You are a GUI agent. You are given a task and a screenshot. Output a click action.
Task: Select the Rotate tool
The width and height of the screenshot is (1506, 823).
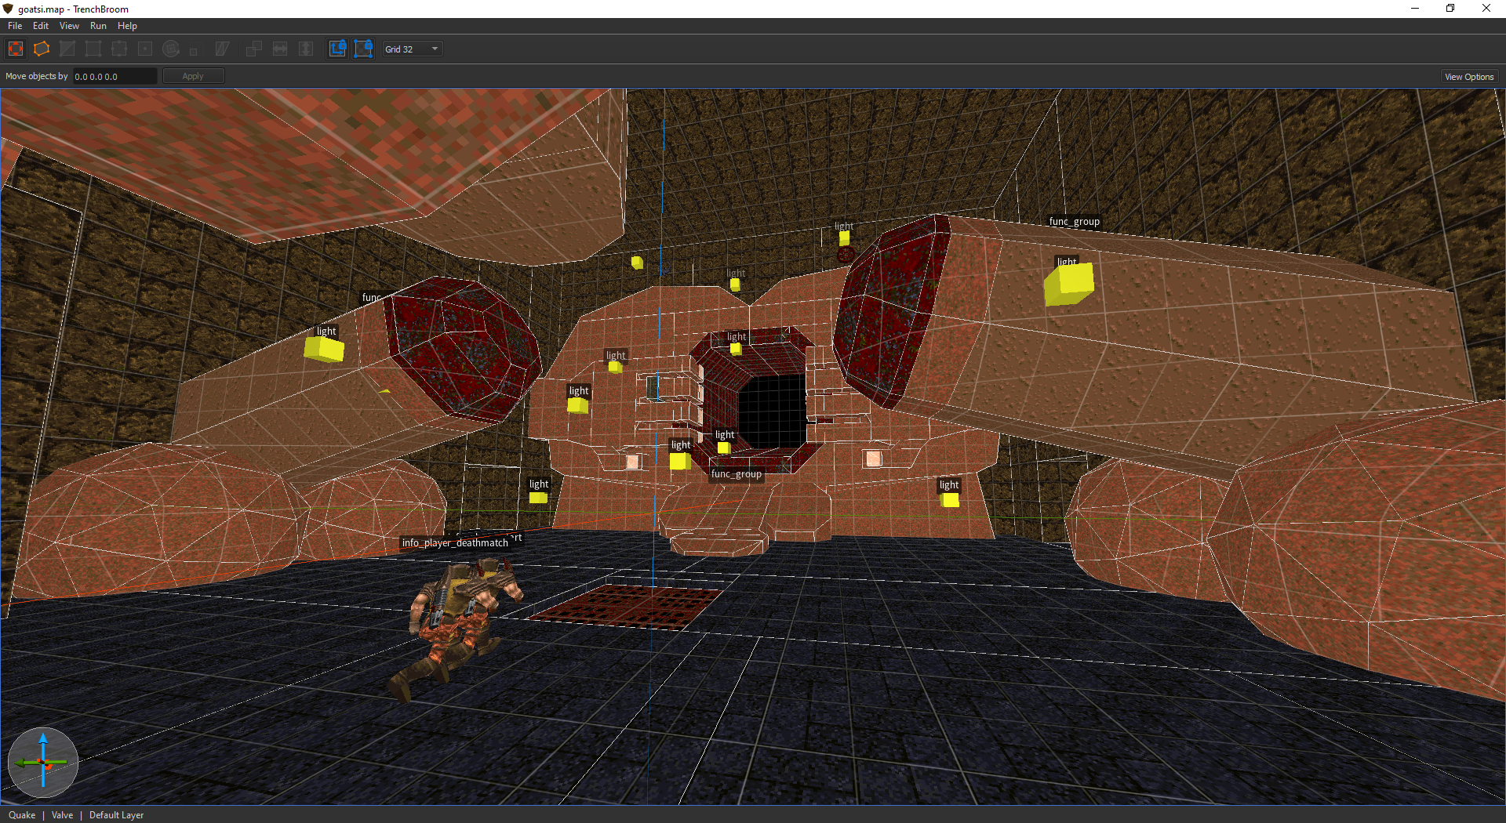pyautogui.click(x=171, y=49)
